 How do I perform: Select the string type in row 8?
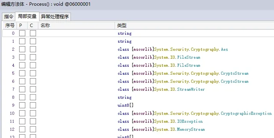125,97
